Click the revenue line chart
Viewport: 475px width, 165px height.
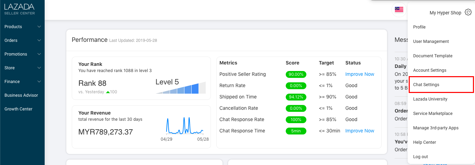[x=185, y=126]
